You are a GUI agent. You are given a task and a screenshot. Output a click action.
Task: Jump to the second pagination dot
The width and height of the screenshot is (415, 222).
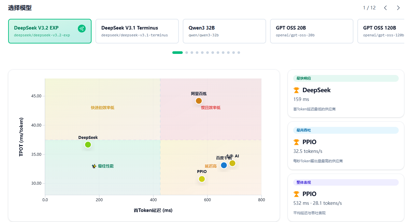tap(187, 53)
